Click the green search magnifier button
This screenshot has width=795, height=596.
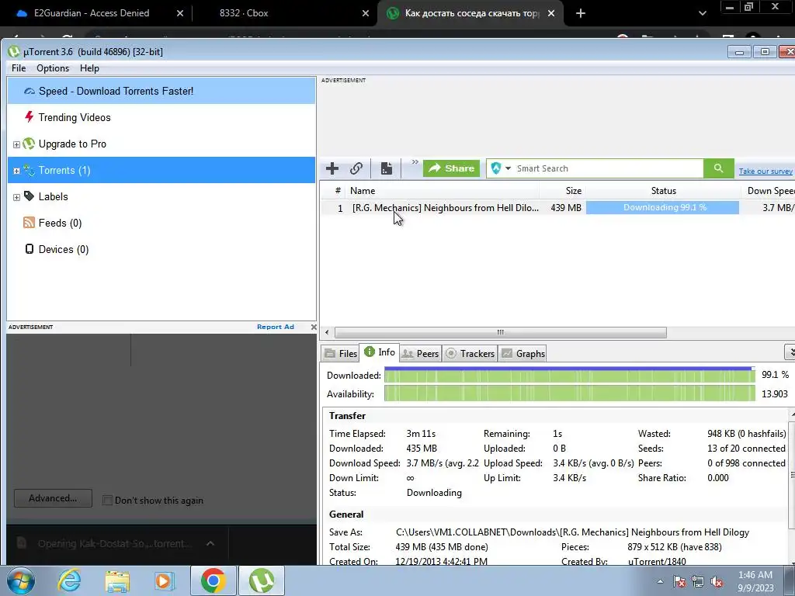click(x=718, y=168)
